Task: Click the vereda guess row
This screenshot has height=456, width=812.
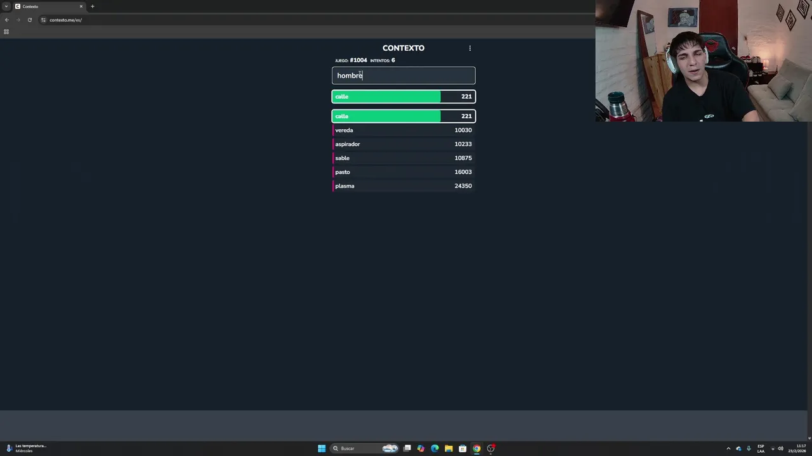Action: tap(403, 130)
